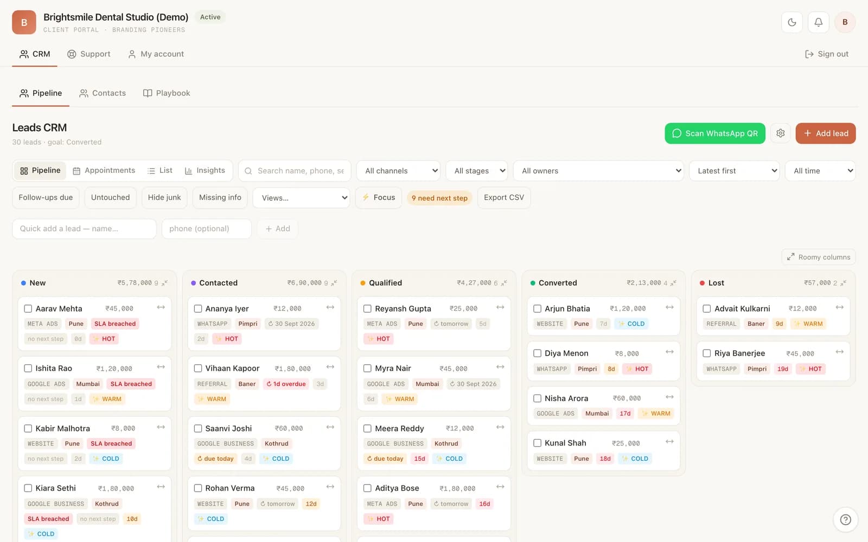The image size is (868, 542).
Task: Collapse the Converted column icon
Action: click(x=673, y=283)
